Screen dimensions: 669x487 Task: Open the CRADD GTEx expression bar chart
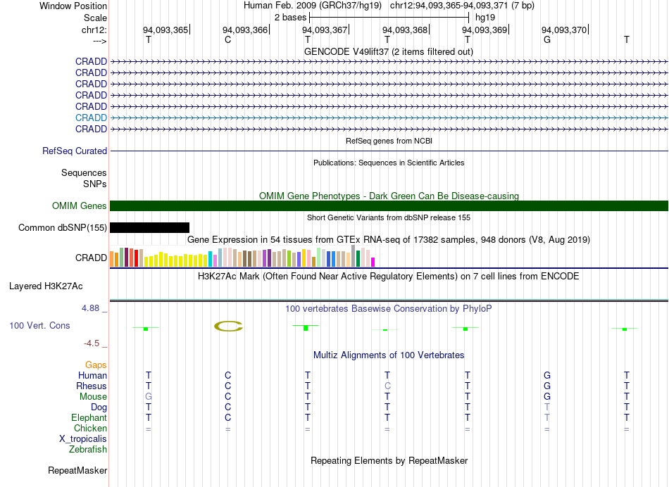coord(242,256)
